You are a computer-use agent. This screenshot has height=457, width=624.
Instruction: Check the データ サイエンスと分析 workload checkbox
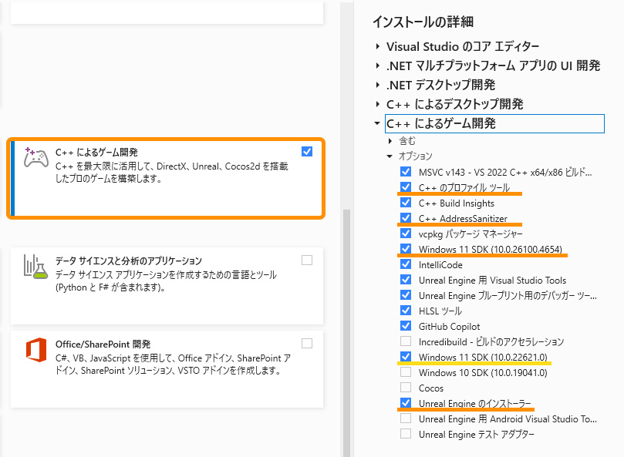(307, 260)
